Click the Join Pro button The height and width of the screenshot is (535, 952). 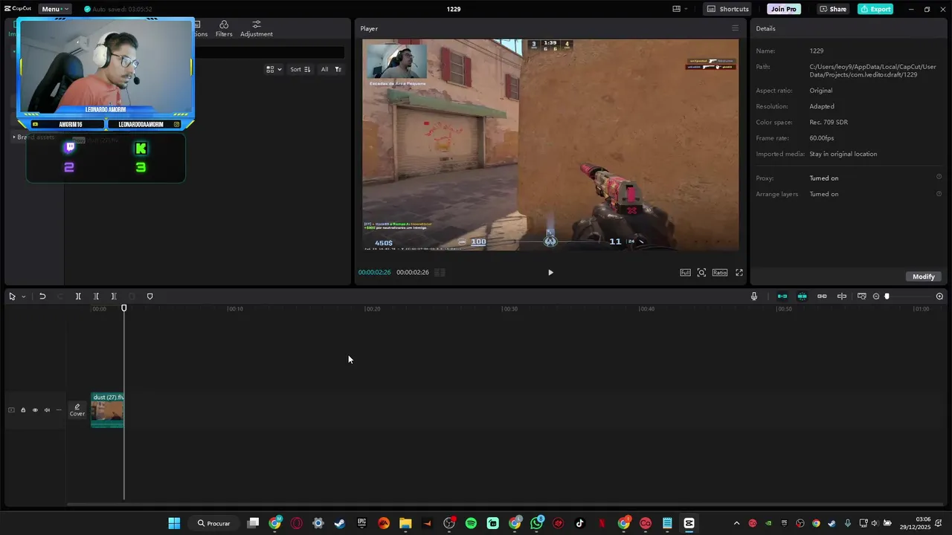click(783, 9)
